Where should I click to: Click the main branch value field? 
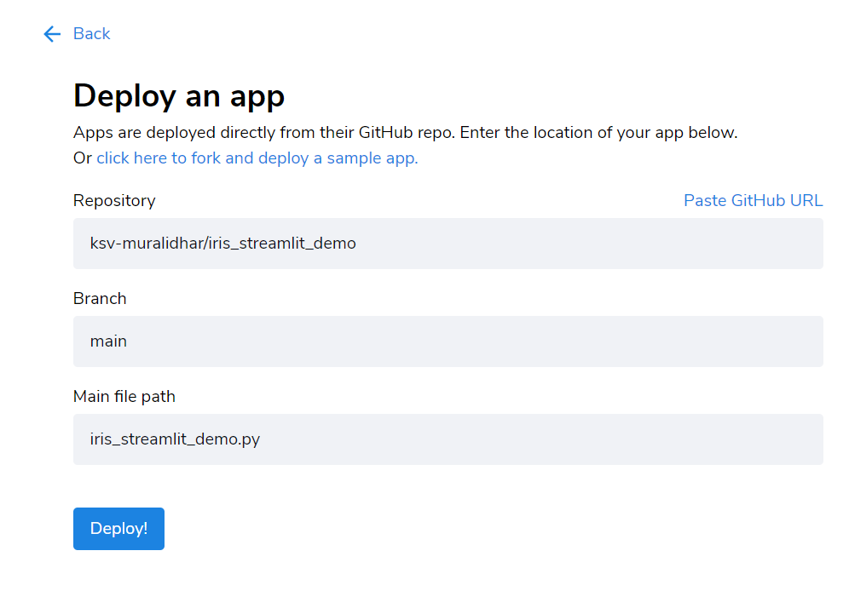point(108,341)
